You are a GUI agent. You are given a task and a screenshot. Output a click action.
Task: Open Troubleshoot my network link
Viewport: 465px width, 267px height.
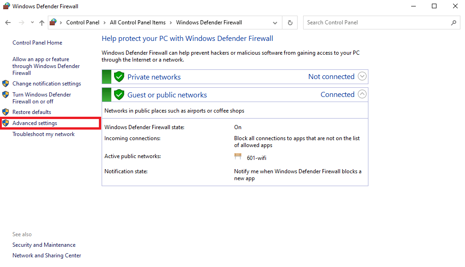[44, 134]
